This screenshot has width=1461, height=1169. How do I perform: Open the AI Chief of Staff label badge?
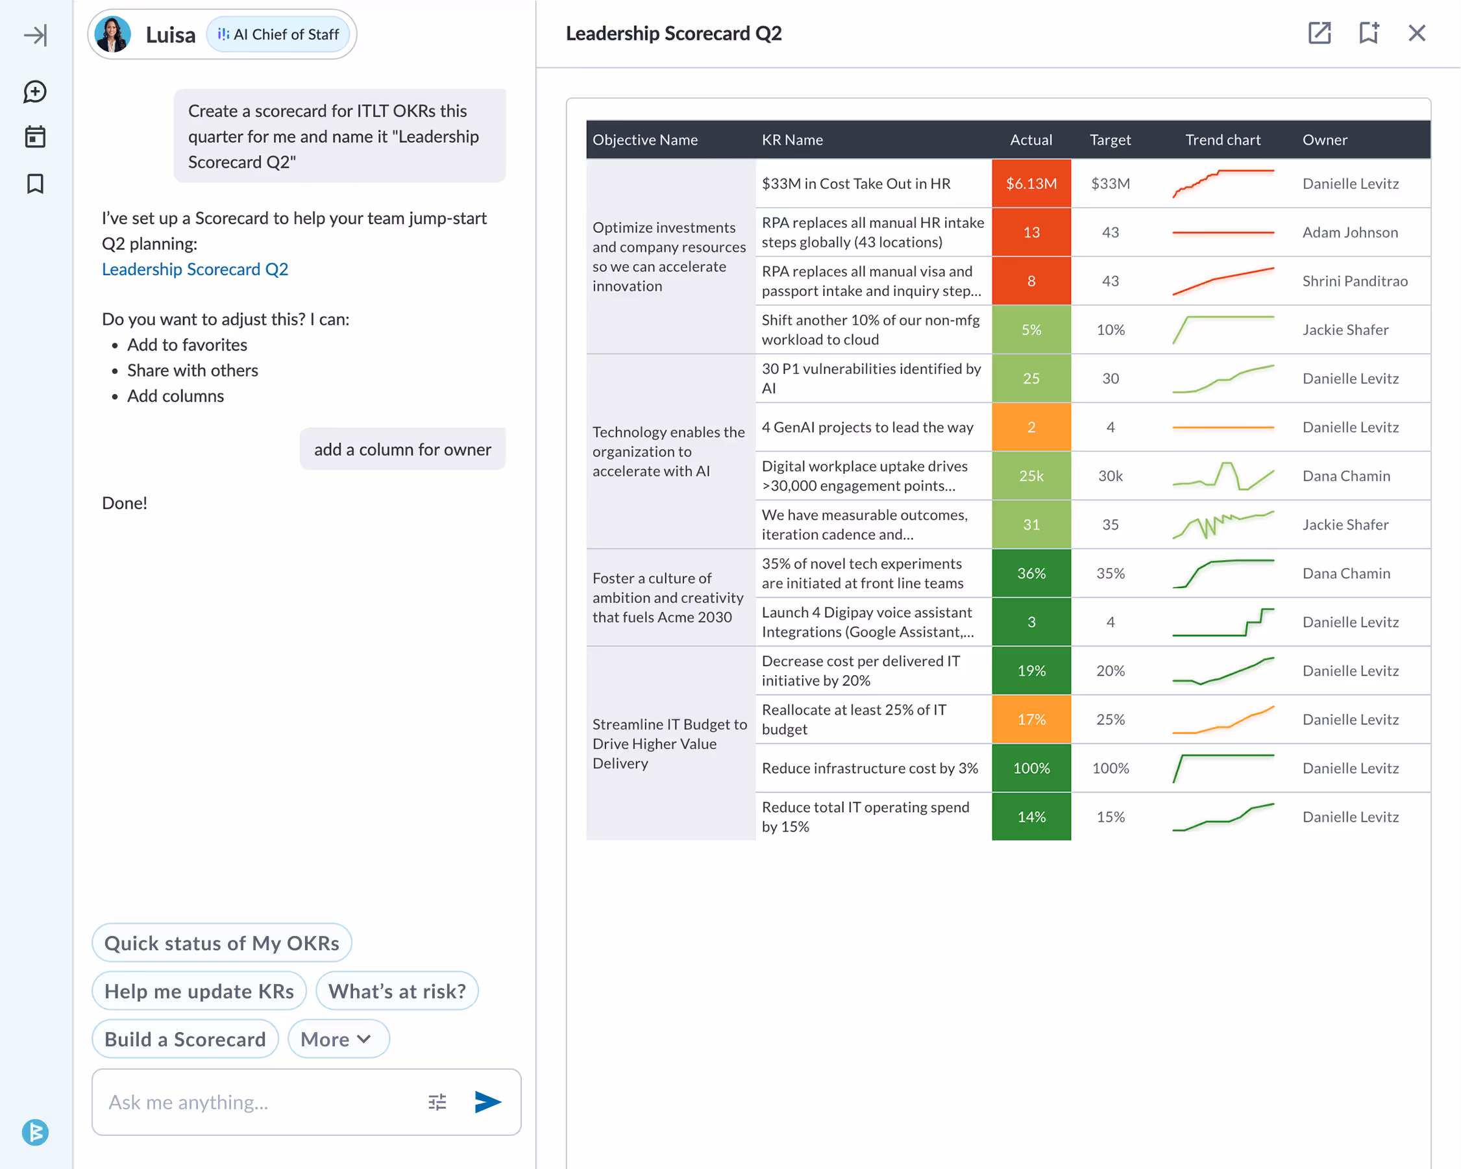click(x=278, y=34)
